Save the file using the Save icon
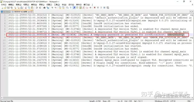Screen dimensions: 194x102 8,7
